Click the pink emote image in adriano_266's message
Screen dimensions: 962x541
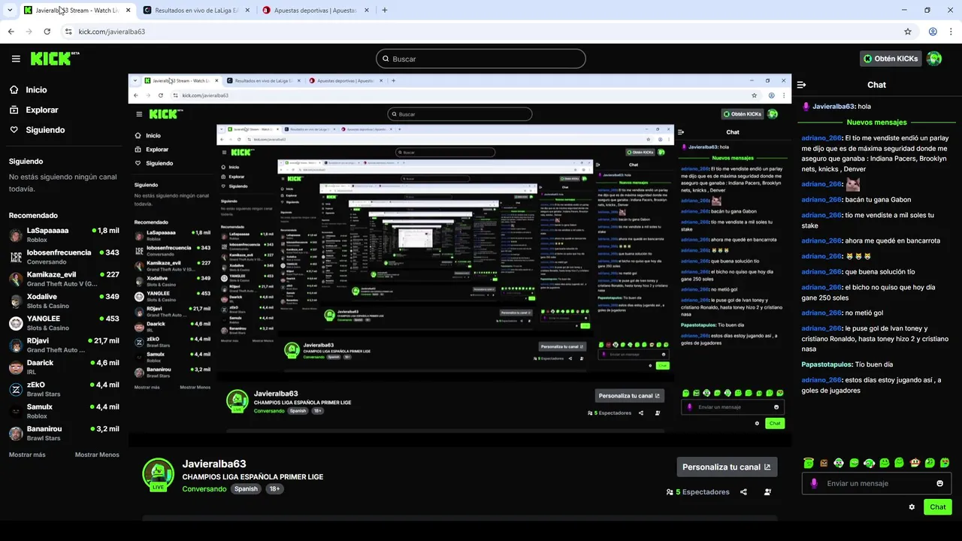pos(853,184)
